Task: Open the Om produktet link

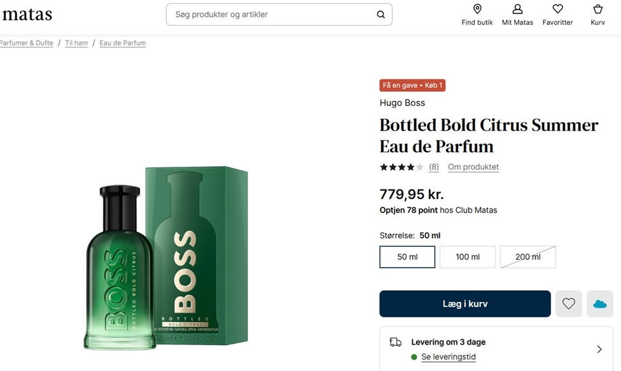Action: tap(473, 167)
